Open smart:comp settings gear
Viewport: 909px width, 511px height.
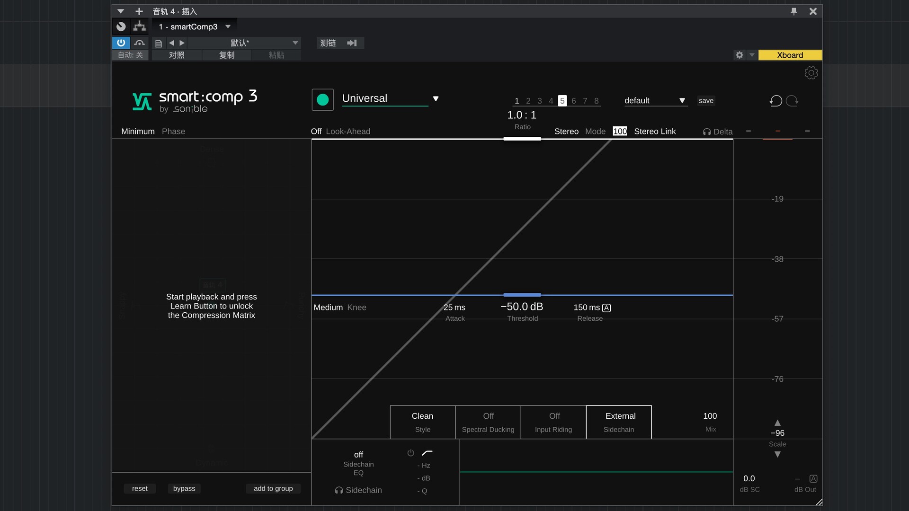[811, 73]
